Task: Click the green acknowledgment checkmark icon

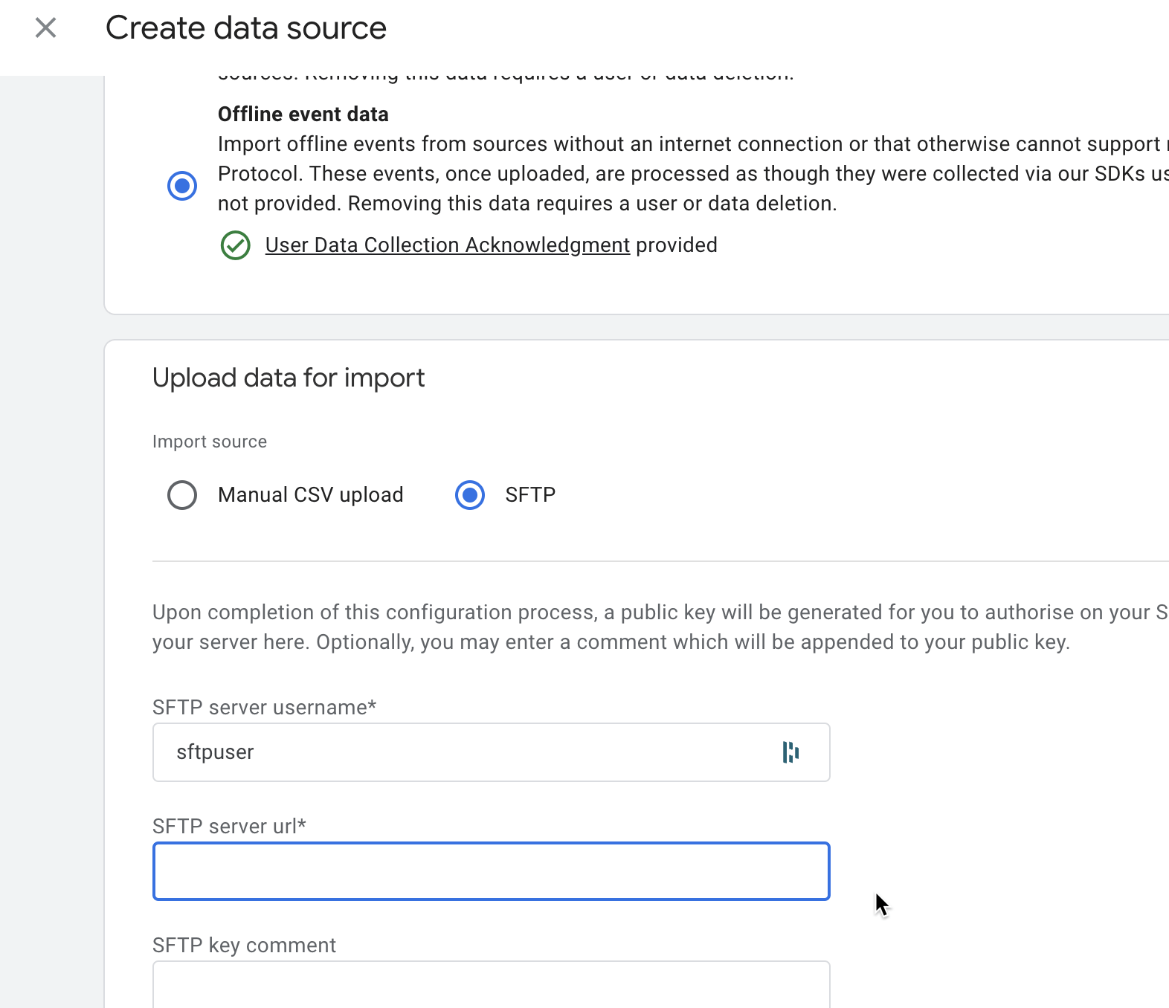Action: (x=236, y=245)
